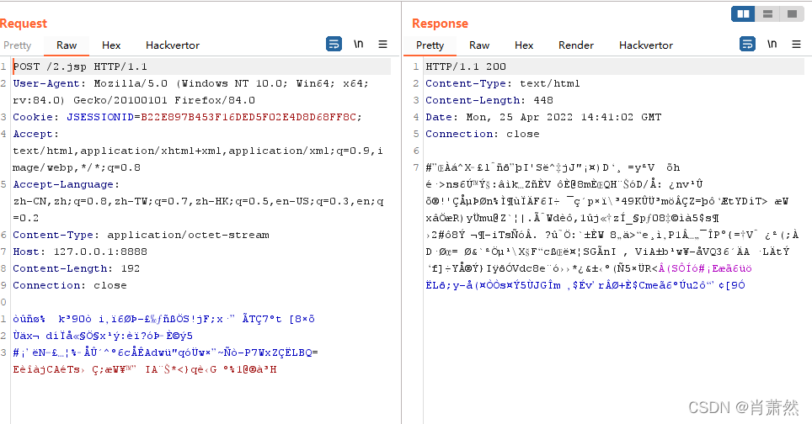Toggle non-printable characters in Request panel
Viewport: 812px width, 424px height.
tap(358, 45)
